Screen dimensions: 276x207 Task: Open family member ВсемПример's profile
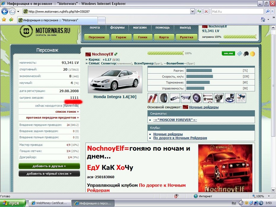click(x=144, y=63)
